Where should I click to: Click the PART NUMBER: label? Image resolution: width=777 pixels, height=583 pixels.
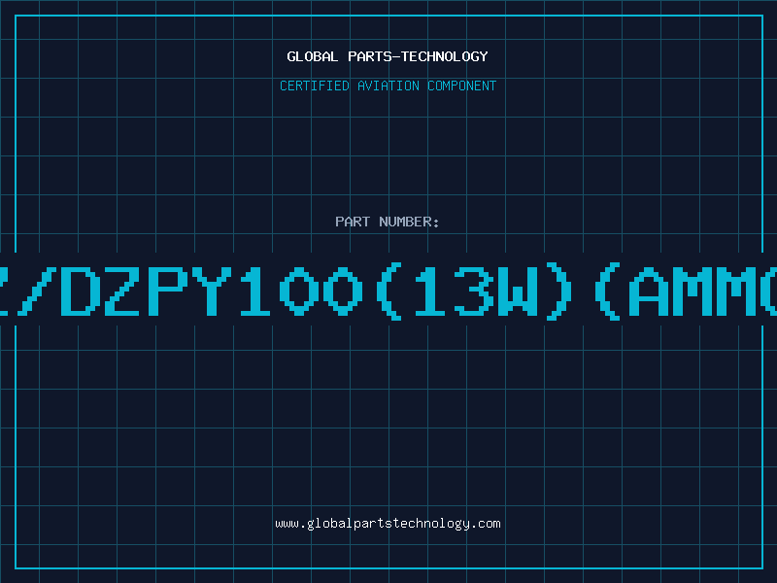388,222
